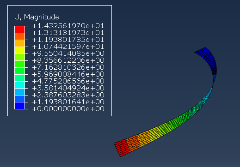The width and height of the screenshot is (240, 167).
Task: Click the yellow legend color band
Action: point(19,50)
